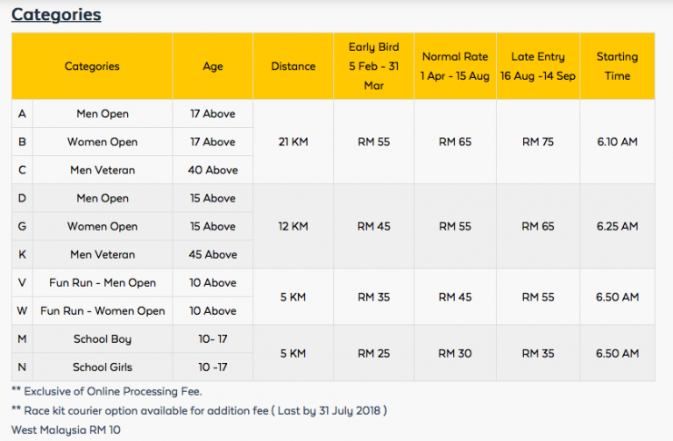Select Fun Run - Women Open row

click(x=133, y=311)
